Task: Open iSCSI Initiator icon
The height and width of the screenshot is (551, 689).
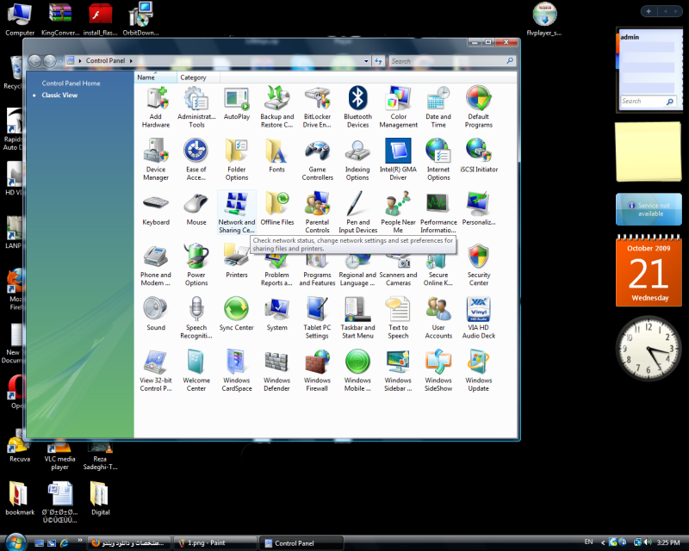Action: [479, 156]
